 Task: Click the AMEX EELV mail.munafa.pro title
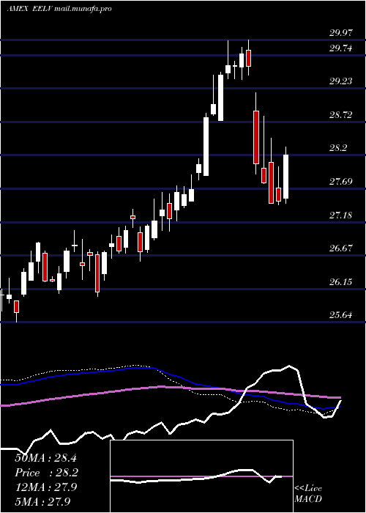[59, 9]
